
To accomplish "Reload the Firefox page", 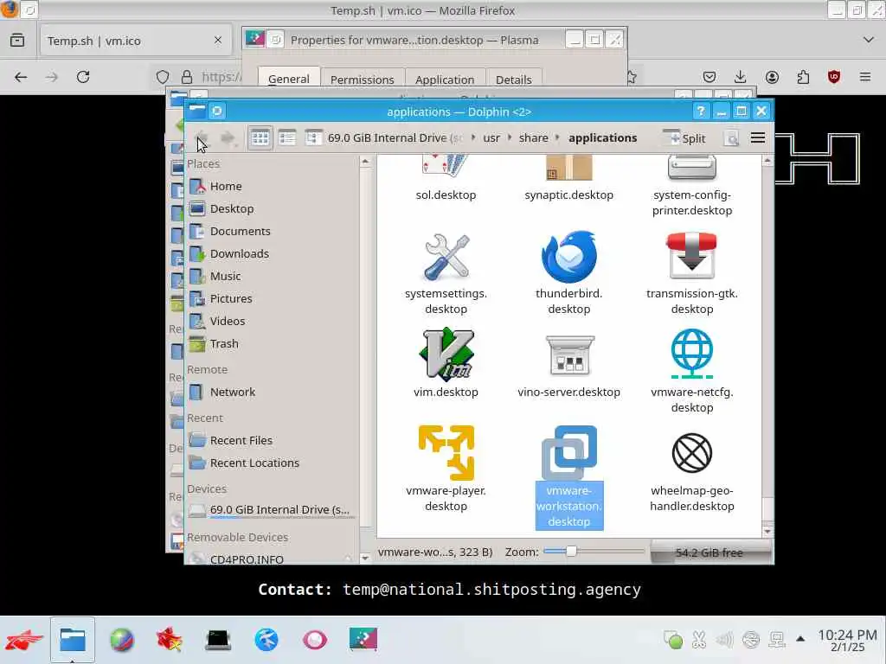I will 83,77.
